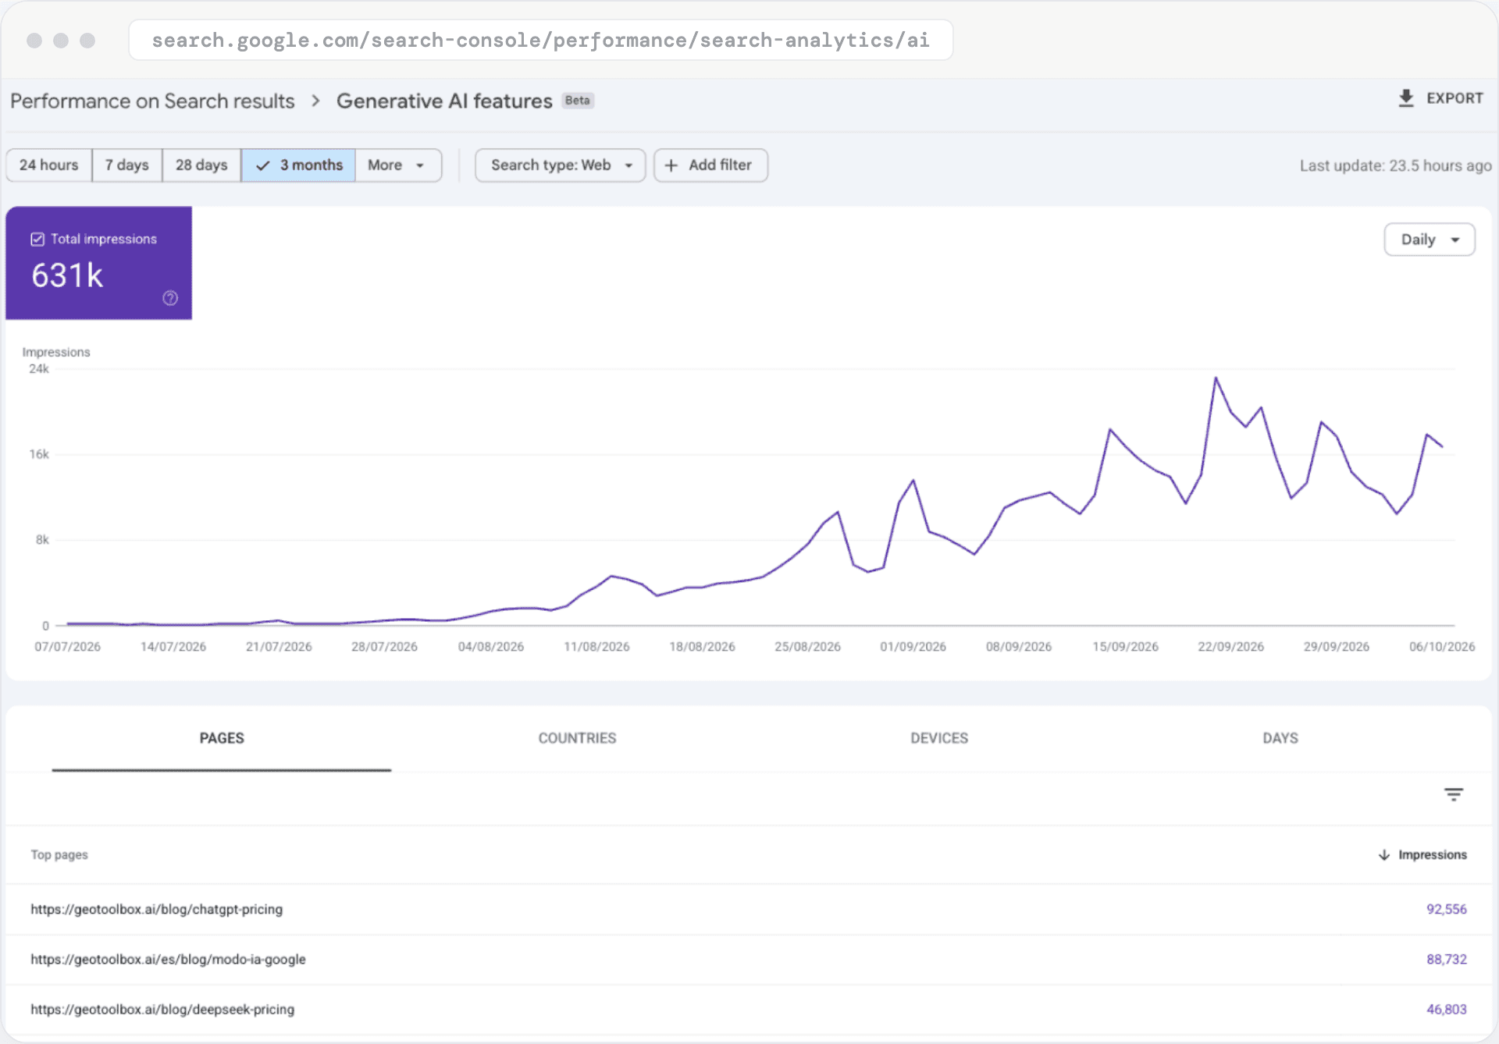The width and height of the screenshot is (1499, 1044).
Task: Click the plus icon for Add filter
Action: 671,165
